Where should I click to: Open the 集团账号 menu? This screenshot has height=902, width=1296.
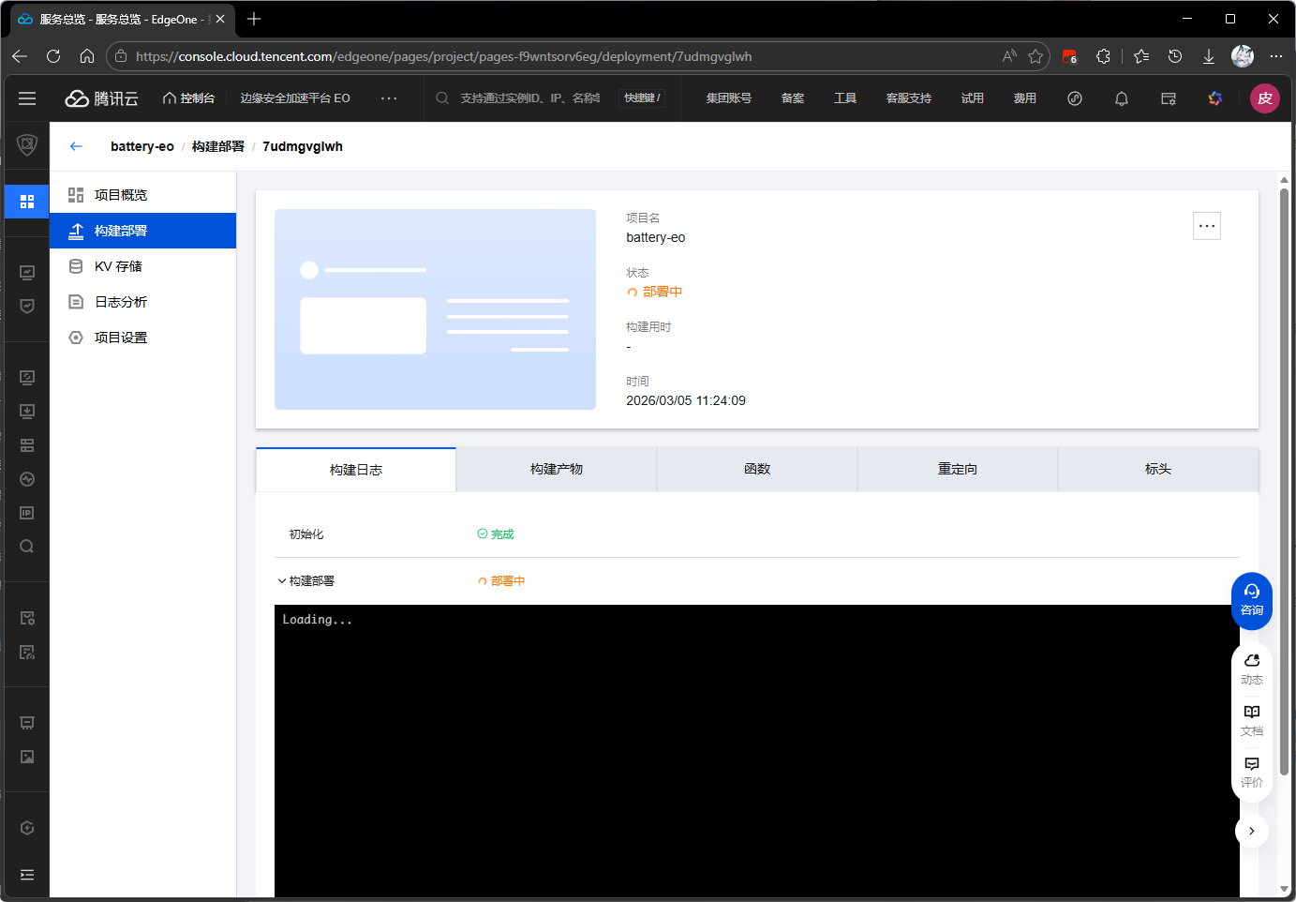(x=728, y=98)
